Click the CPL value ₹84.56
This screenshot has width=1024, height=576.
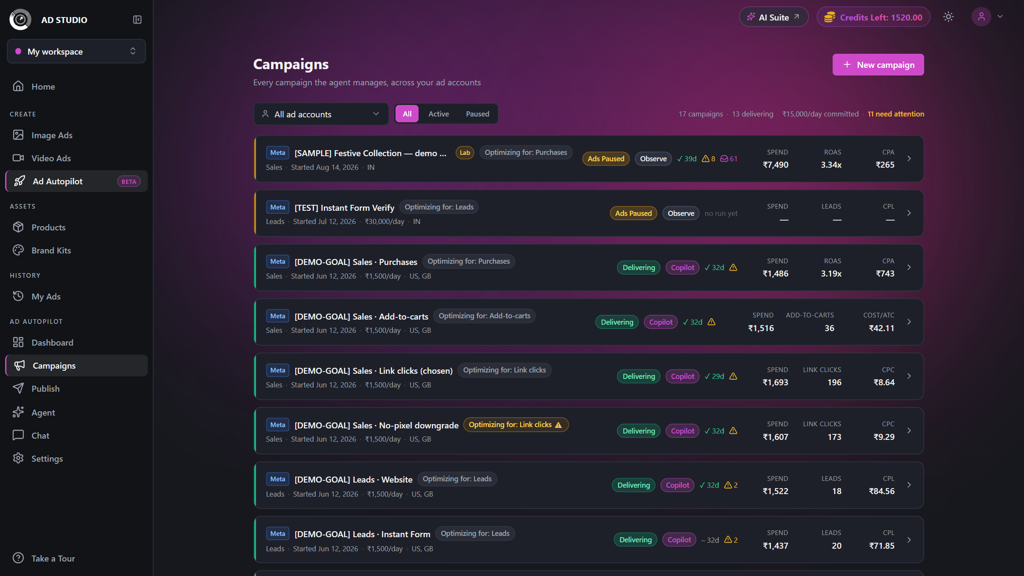pyautogui.click(x=881, y=491)
